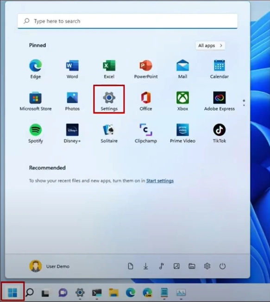The width and height of the screenshot is (270, 302).
Task: Open the Calendar app
Action: [220, 69]
